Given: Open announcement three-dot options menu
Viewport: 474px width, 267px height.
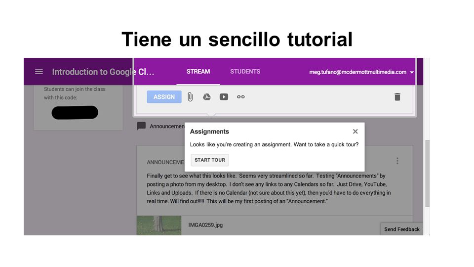Looking at the screenshot, I should (397, 161).
